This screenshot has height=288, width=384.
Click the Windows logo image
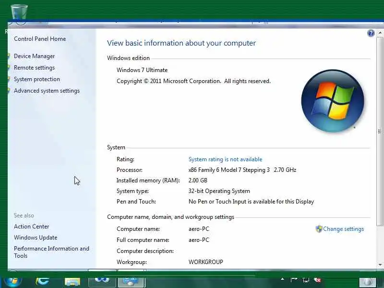pyautogui.click(x=332, y=101)
